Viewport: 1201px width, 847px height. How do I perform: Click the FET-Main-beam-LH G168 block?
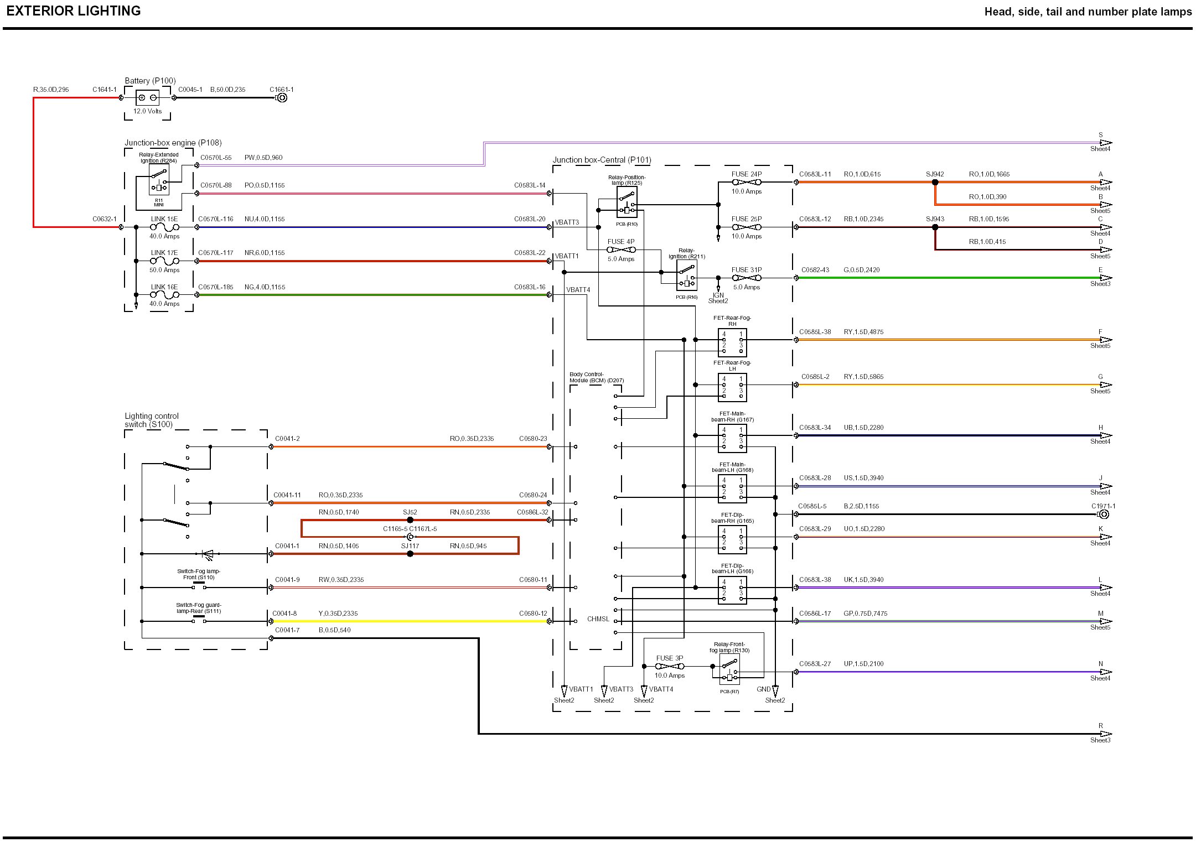click(x=732, y=489)
